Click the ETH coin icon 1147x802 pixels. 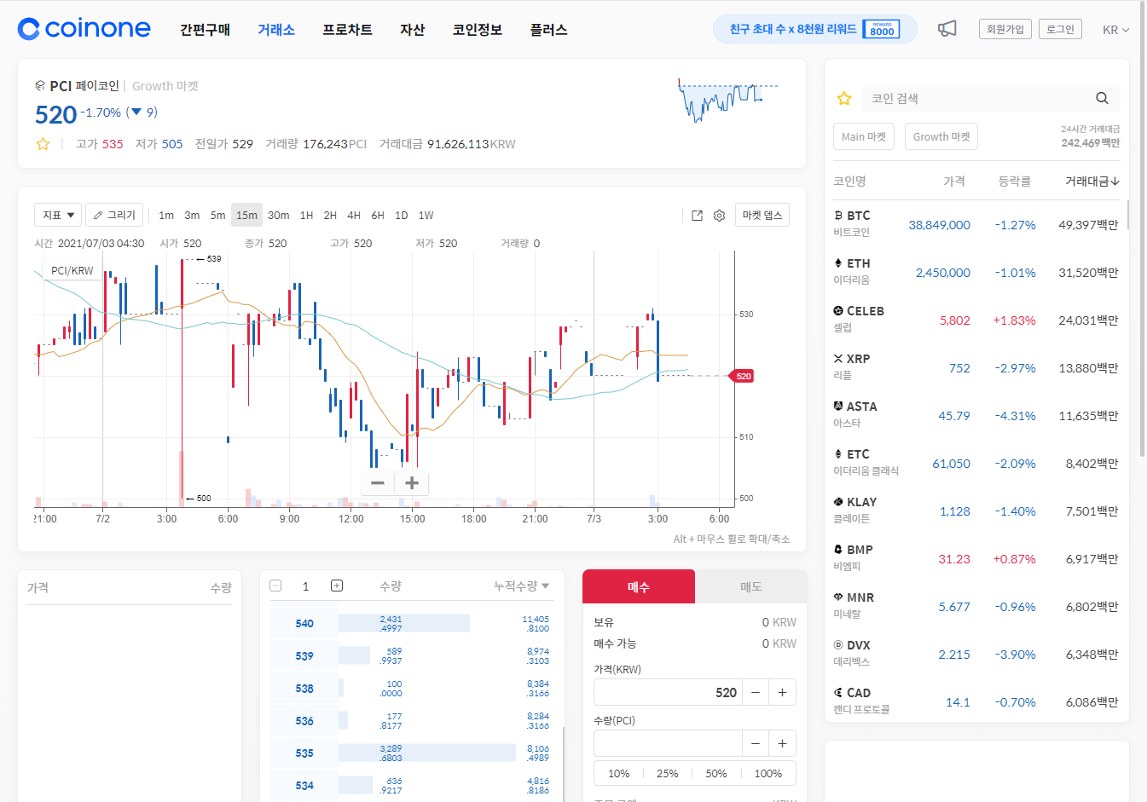[838, 263]
